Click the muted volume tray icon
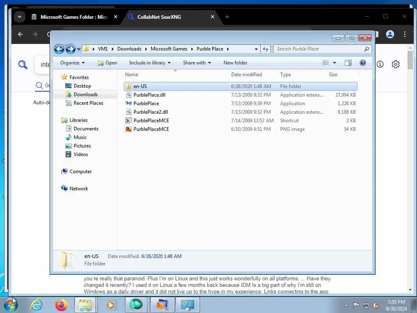This screenshot has height=313, width=417. point(376,305)
